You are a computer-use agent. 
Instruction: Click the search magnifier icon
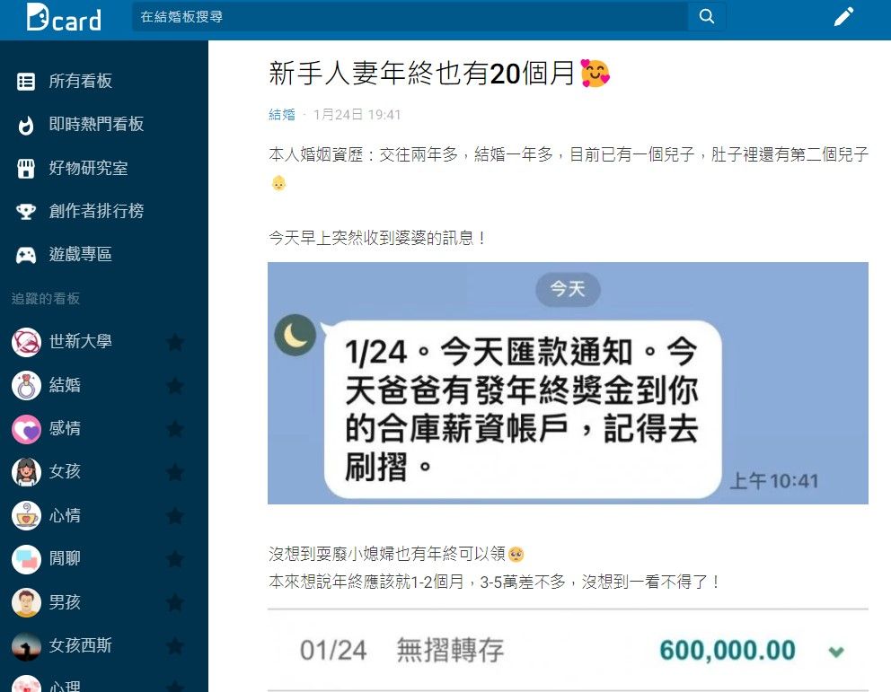[x=706, y=16]
